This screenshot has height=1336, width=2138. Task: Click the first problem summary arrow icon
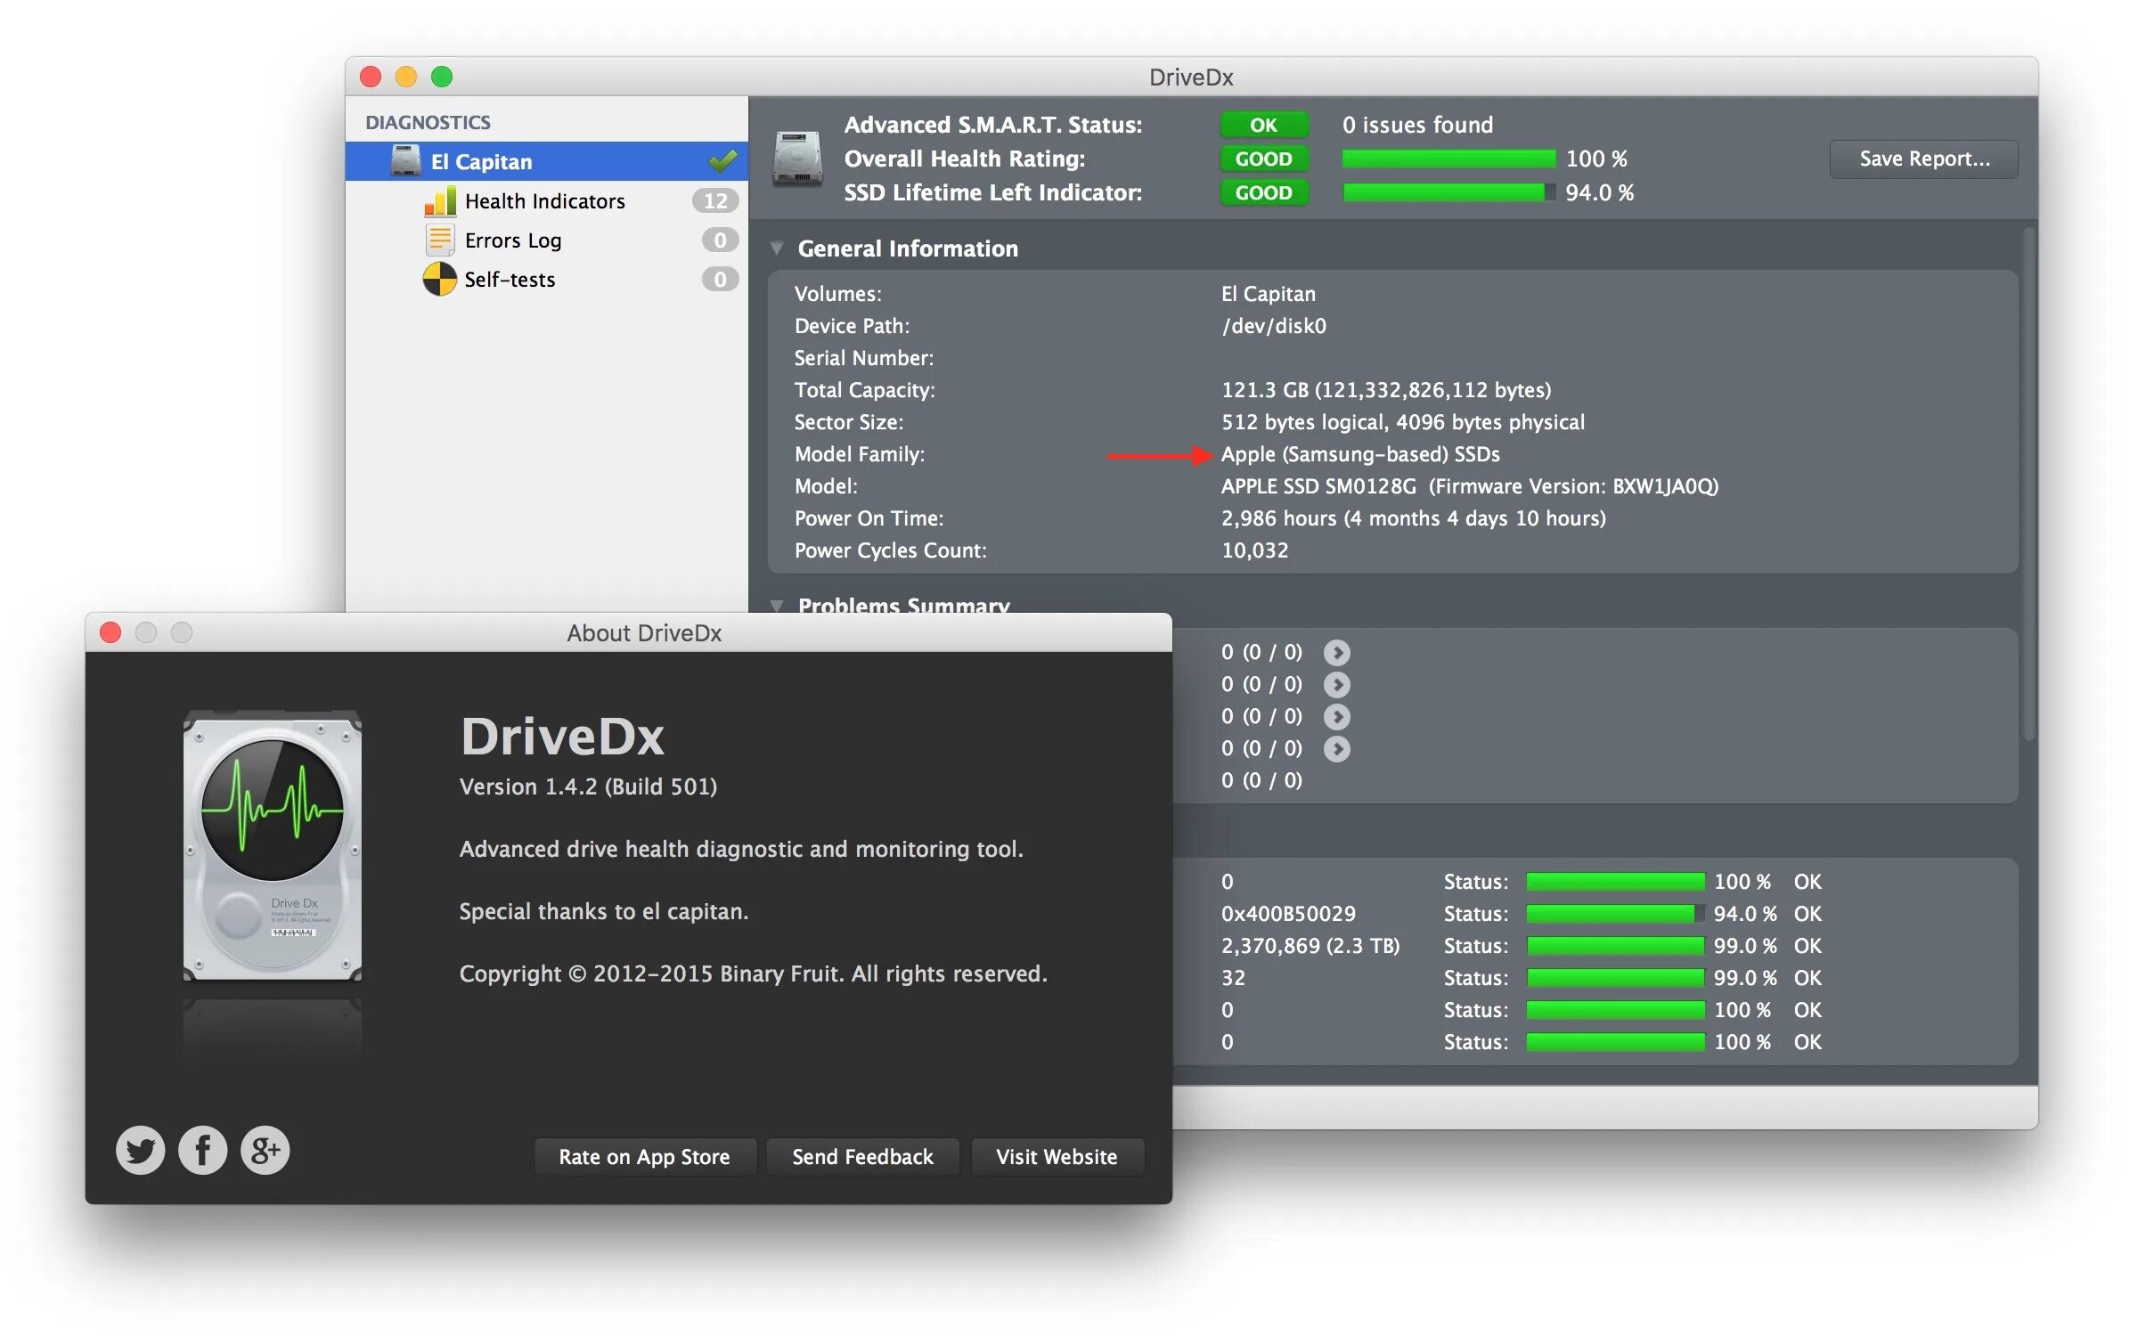tap(1336, 653)
